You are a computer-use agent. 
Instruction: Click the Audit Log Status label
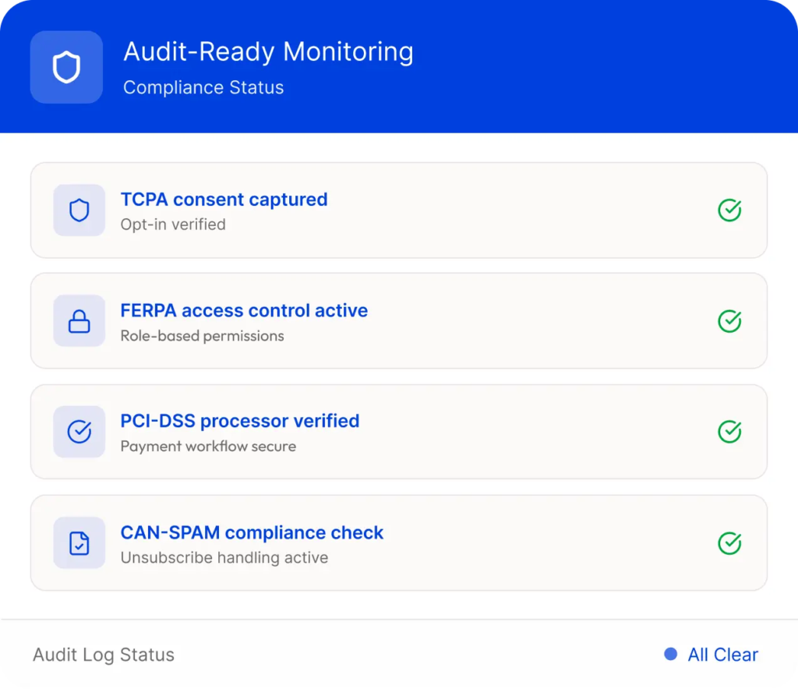tap(104, 655)
